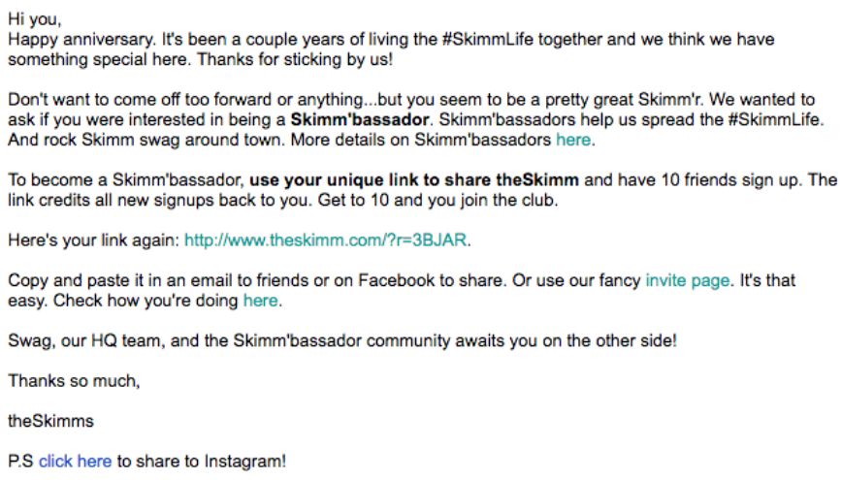Image resolution: width=842 pixels, height=480 pixels.
Task: Click the "Hi you," greeting line
Action: coord(32,19)
